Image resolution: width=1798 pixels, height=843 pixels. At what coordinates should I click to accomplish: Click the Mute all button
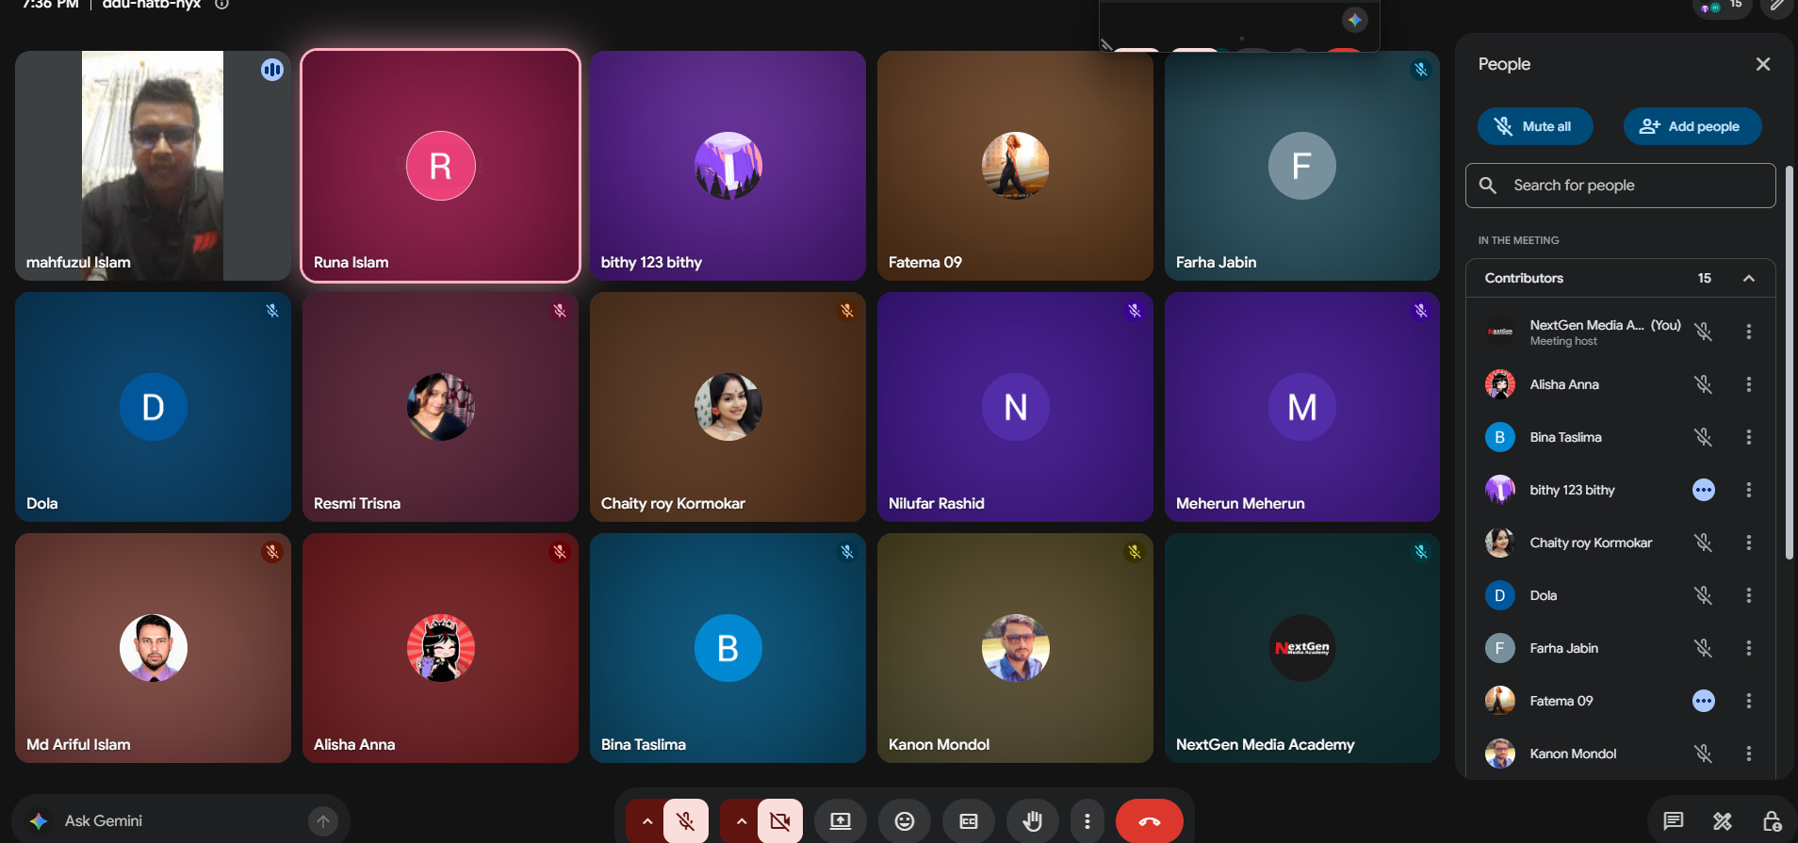(x=1535, y=126)
